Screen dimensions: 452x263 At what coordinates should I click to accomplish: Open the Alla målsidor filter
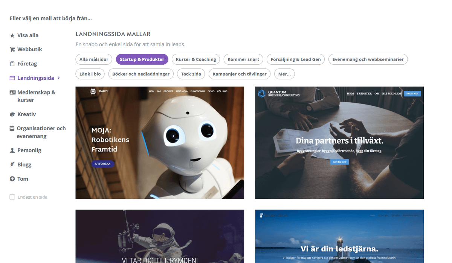(x=93, y=59)
